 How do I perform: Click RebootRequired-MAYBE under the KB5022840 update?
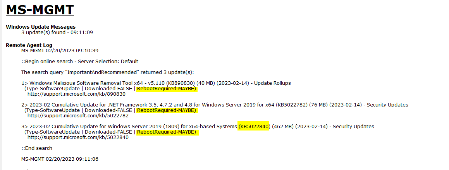pos(166,132)
